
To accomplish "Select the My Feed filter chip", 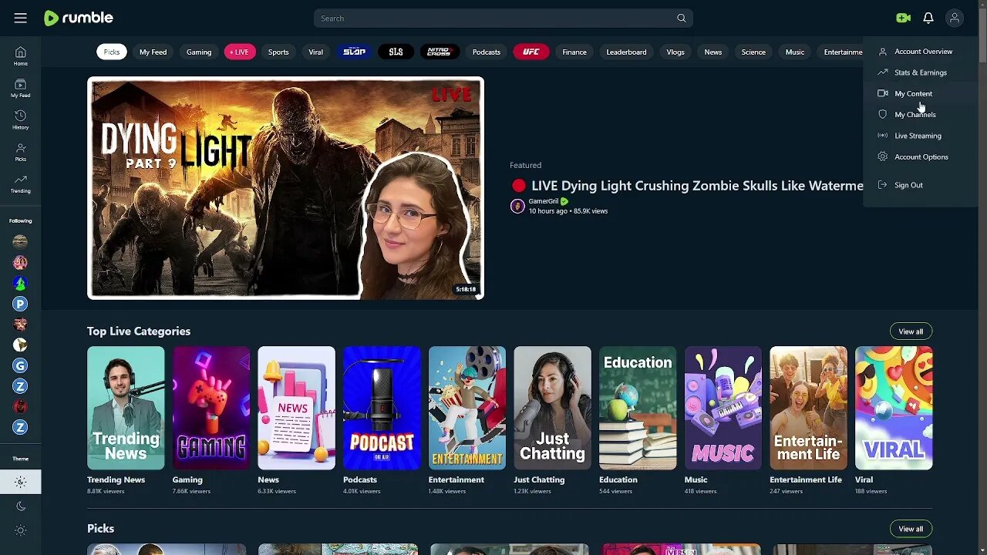I will pyautogui.click(x=153, y=52).
